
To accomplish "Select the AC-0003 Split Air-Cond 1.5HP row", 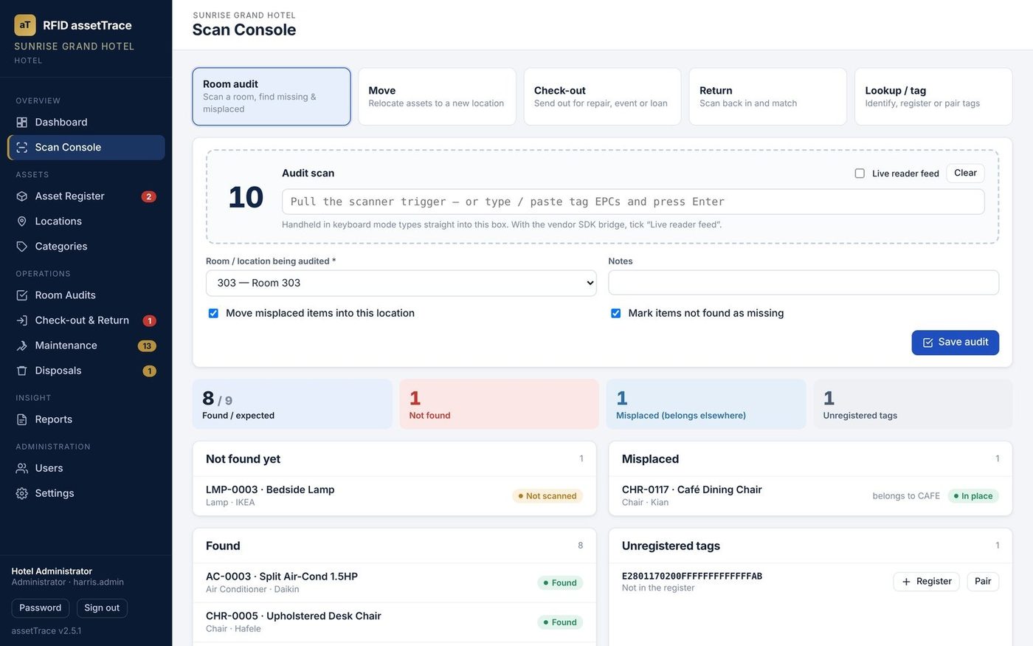I will pyautogui.click(x=394, y=583).
